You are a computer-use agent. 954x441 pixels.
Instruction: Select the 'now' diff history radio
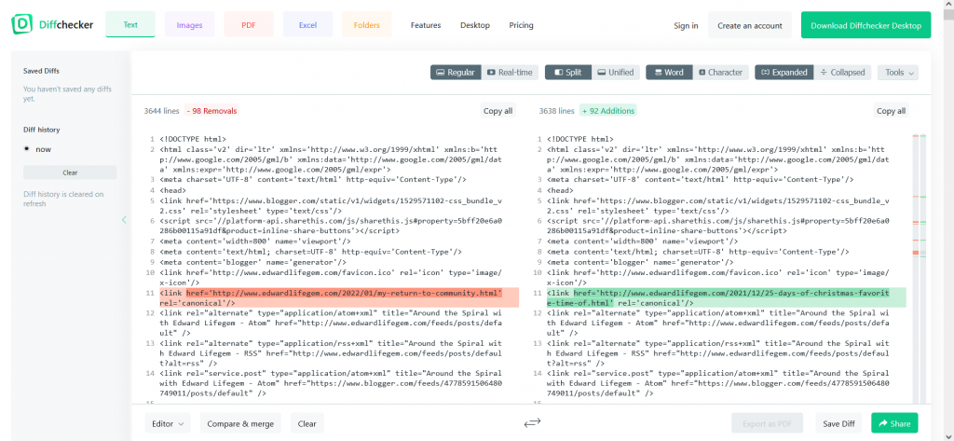coord(27,148)
